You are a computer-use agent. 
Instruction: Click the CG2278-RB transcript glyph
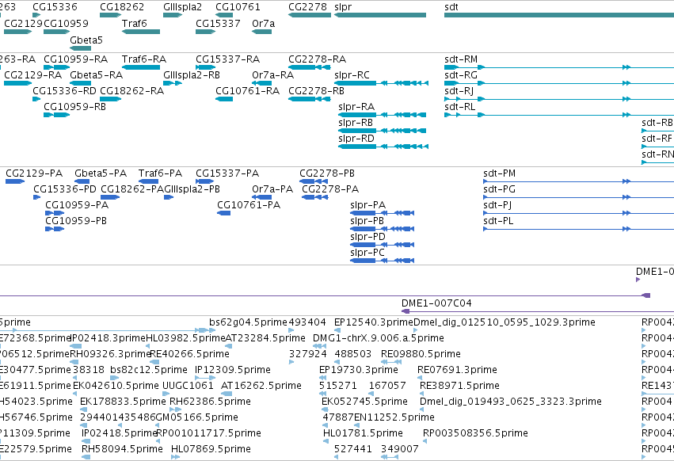(310, 99)
